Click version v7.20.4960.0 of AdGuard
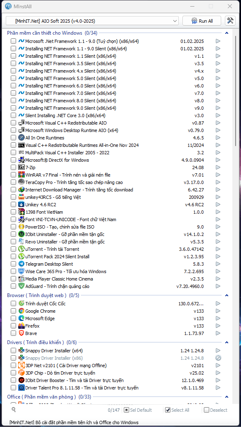The image size is (241, 427). tap(190, 286)
